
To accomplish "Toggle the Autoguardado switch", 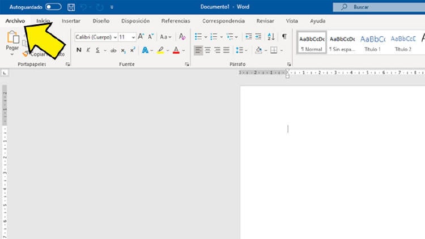I will [x=53, y=7].
